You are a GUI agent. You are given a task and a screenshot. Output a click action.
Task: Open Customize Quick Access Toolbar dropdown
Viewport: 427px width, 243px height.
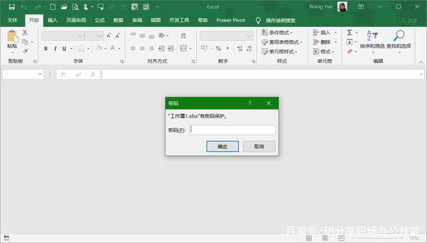pos(157,7)
